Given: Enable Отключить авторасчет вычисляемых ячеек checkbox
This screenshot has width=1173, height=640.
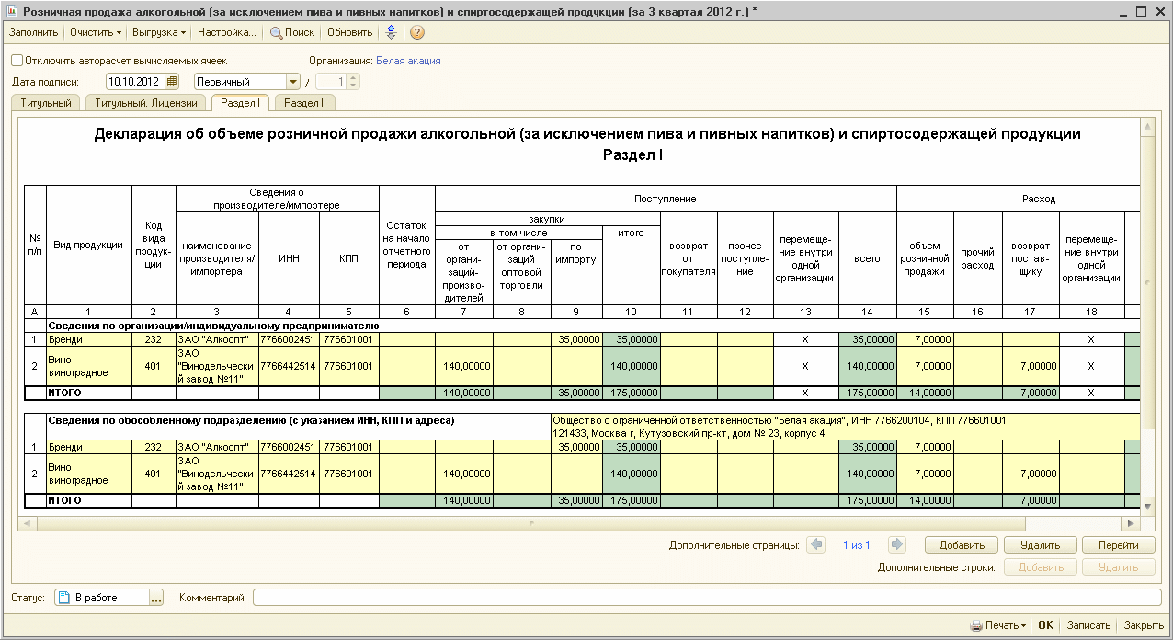Looking at the screenshot, I should (x=17, y=61).
